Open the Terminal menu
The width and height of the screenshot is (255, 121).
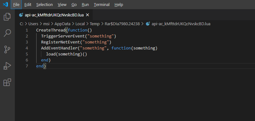[101, 5]
